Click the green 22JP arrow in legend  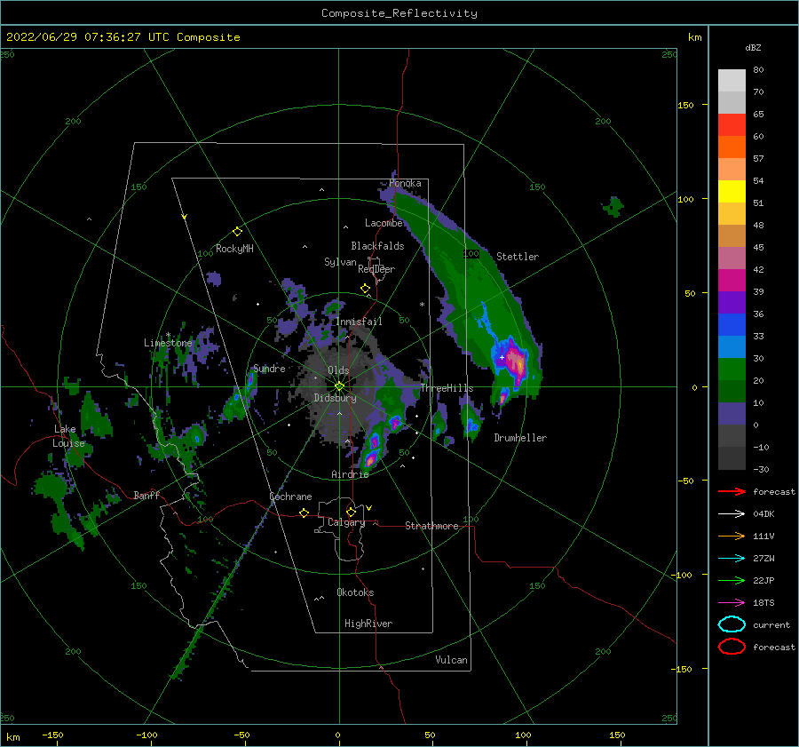click(732, 580)
